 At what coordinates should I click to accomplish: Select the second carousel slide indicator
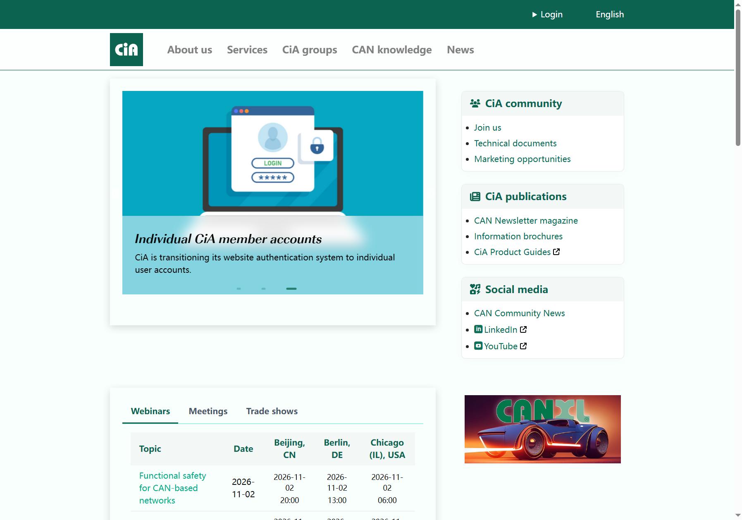pyautogui.click(x=263, y=289)
